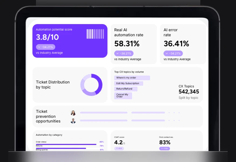Click the striped bar gauge on Automation potential score
The image size is (236, 162).
tap(95, 34)
